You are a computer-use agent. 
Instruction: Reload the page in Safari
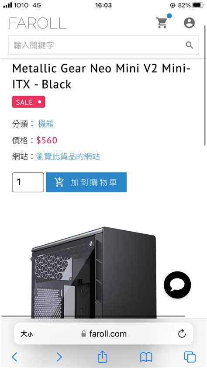pyautogui.click(x=182, y=333)
